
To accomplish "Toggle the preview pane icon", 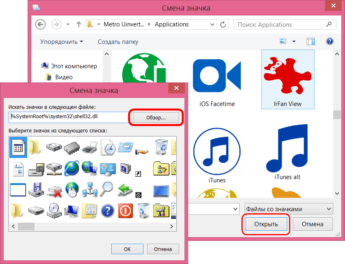I will pyautogui.click(x=311, y=41).
